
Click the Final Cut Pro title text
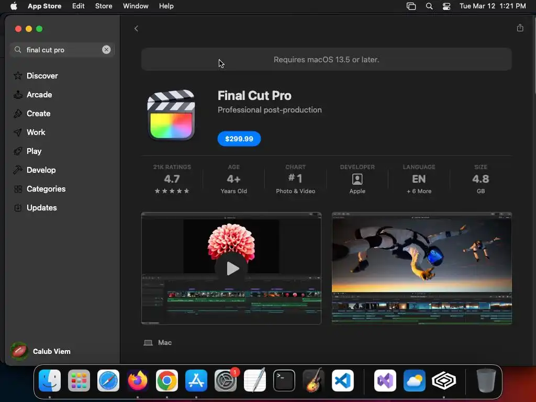pos(254,96)
